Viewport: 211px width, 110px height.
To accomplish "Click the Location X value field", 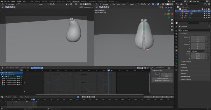I will [x=198, y=37].
